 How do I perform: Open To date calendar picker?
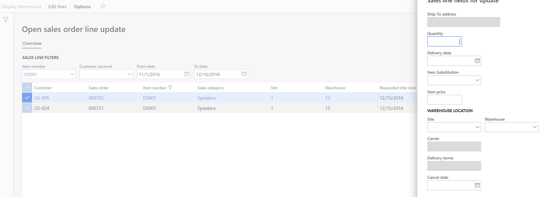[244, 74]
